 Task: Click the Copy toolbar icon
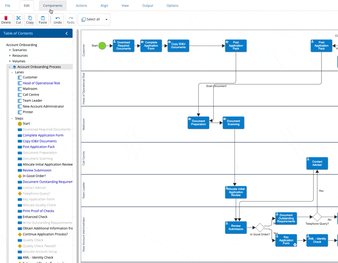pyautogui.click(x=30, y=18)
